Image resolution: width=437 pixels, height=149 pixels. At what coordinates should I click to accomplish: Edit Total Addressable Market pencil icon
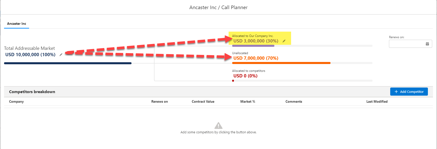[x=61, y=55]
